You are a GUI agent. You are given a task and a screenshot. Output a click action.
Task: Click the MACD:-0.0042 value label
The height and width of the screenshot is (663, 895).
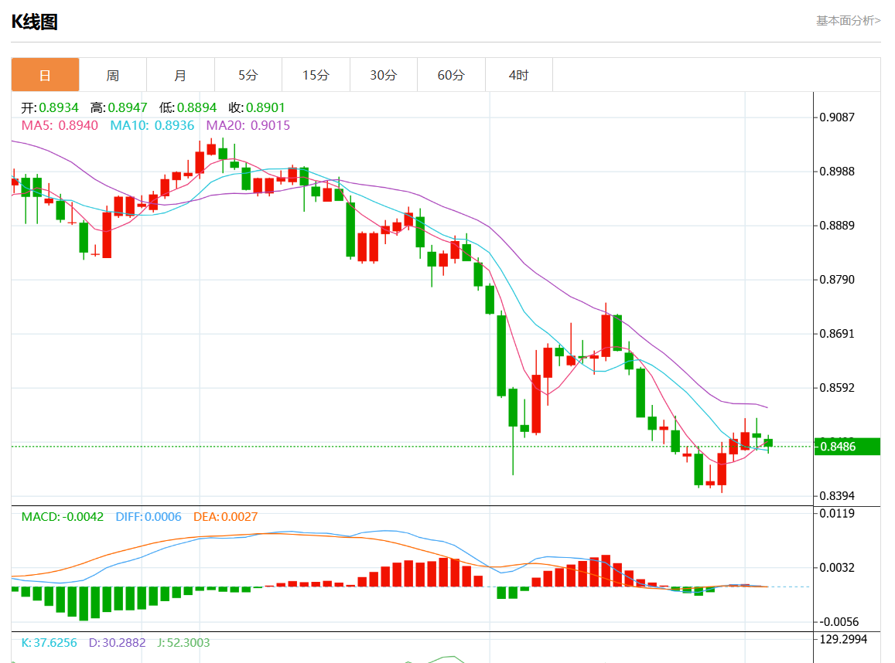click(x=62, y=516)
